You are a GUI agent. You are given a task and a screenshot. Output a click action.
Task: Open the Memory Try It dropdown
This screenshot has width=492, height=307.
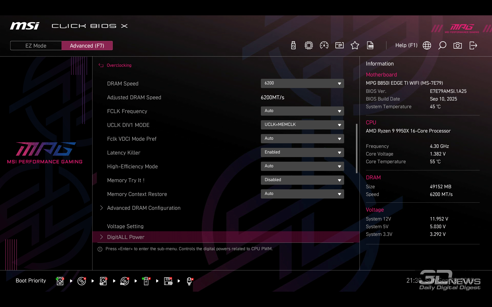(302, 180)
